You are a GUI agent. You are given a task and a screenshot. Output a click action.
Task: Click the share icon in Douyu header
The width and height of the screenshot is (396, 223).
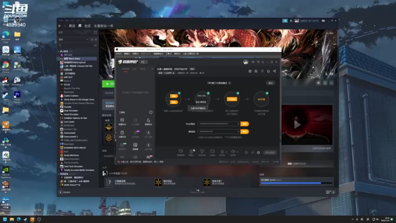pyautogui.click(x=275, y=71)
